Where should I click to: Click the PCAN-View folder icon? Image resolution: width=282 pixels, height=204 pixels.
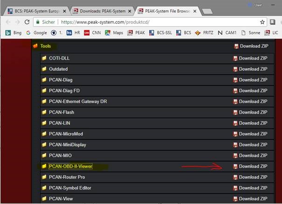pyautogui.click(x=44, y=198)
